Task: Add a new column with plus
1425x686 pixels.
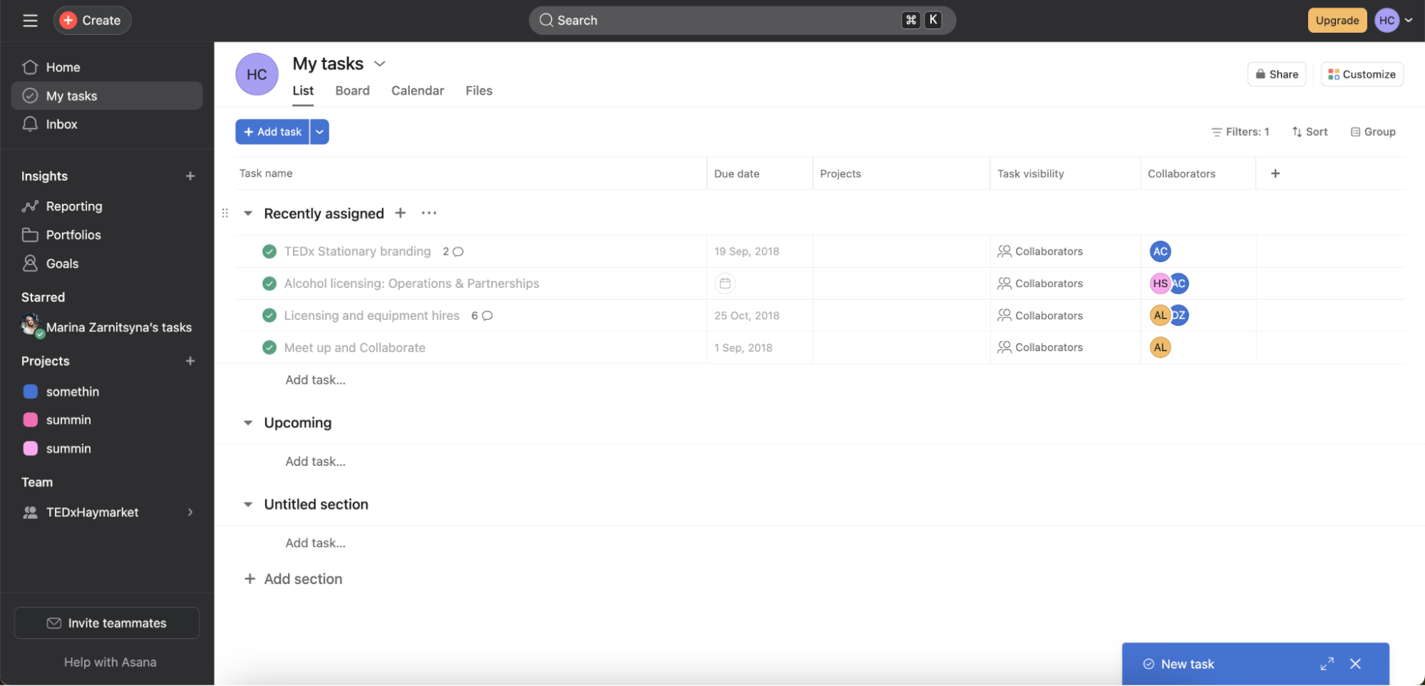Action: (1275, 173)
